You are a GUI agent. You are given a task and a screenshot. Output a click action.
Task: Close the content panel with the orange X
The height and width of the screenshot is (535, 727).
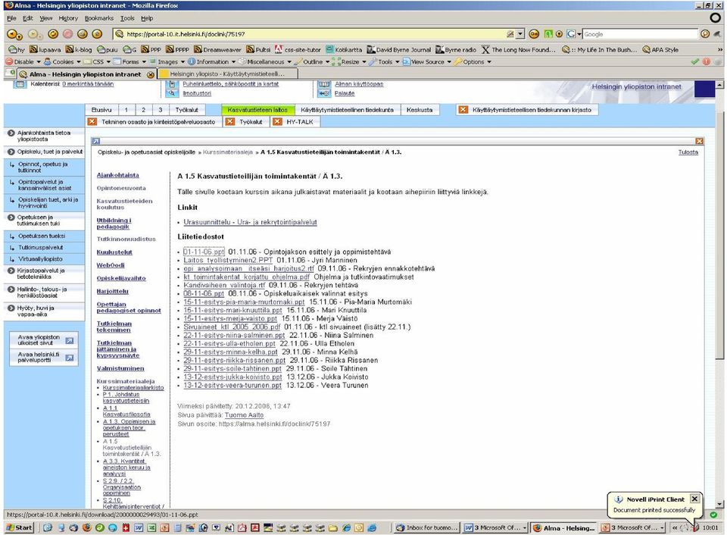tap(699, 141)
